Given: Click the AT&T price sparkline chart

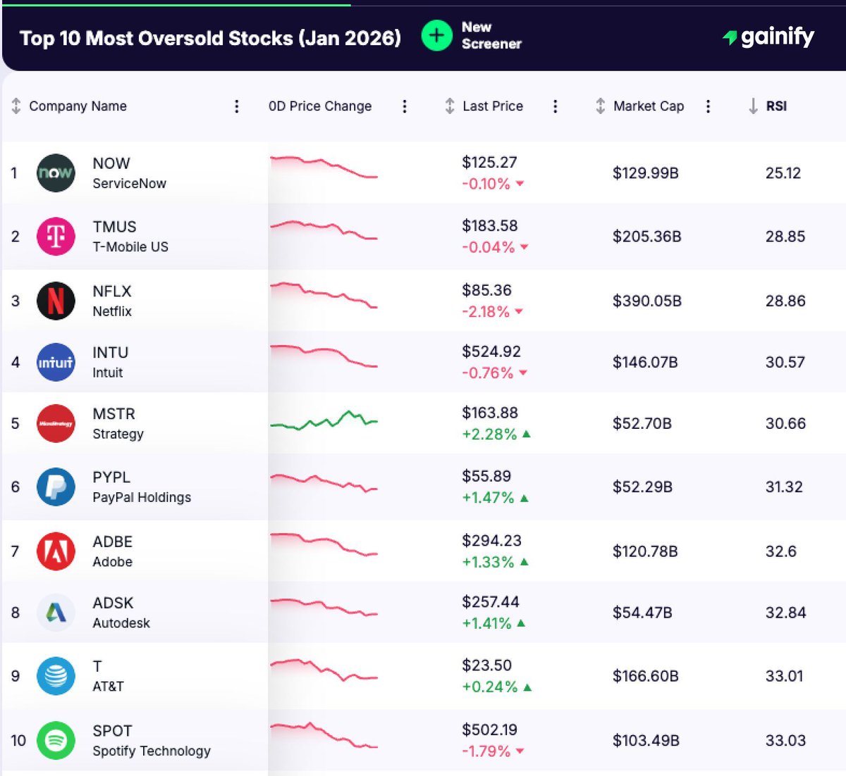Looking at the screenshot, I should 324,670.
